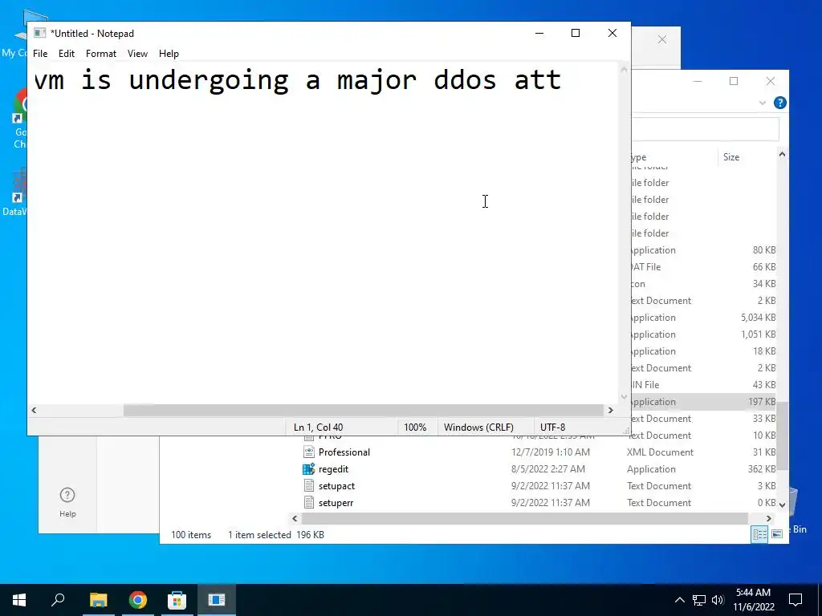
Task: Open the Notepad Help menu
Action: click(169, 54)
